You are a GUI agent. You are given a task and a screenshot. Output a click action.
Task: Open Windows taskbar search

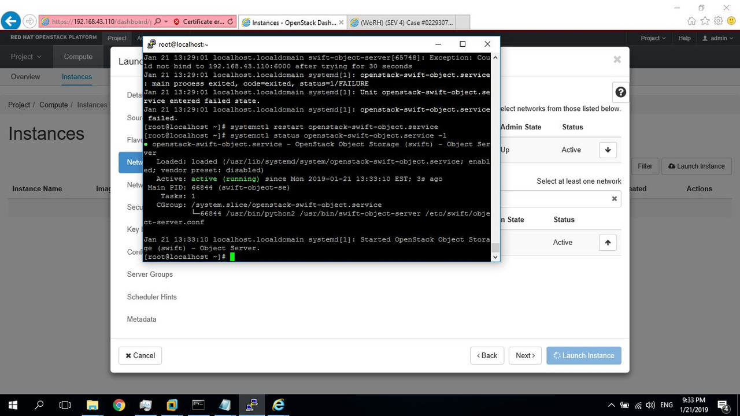point(39,405)
